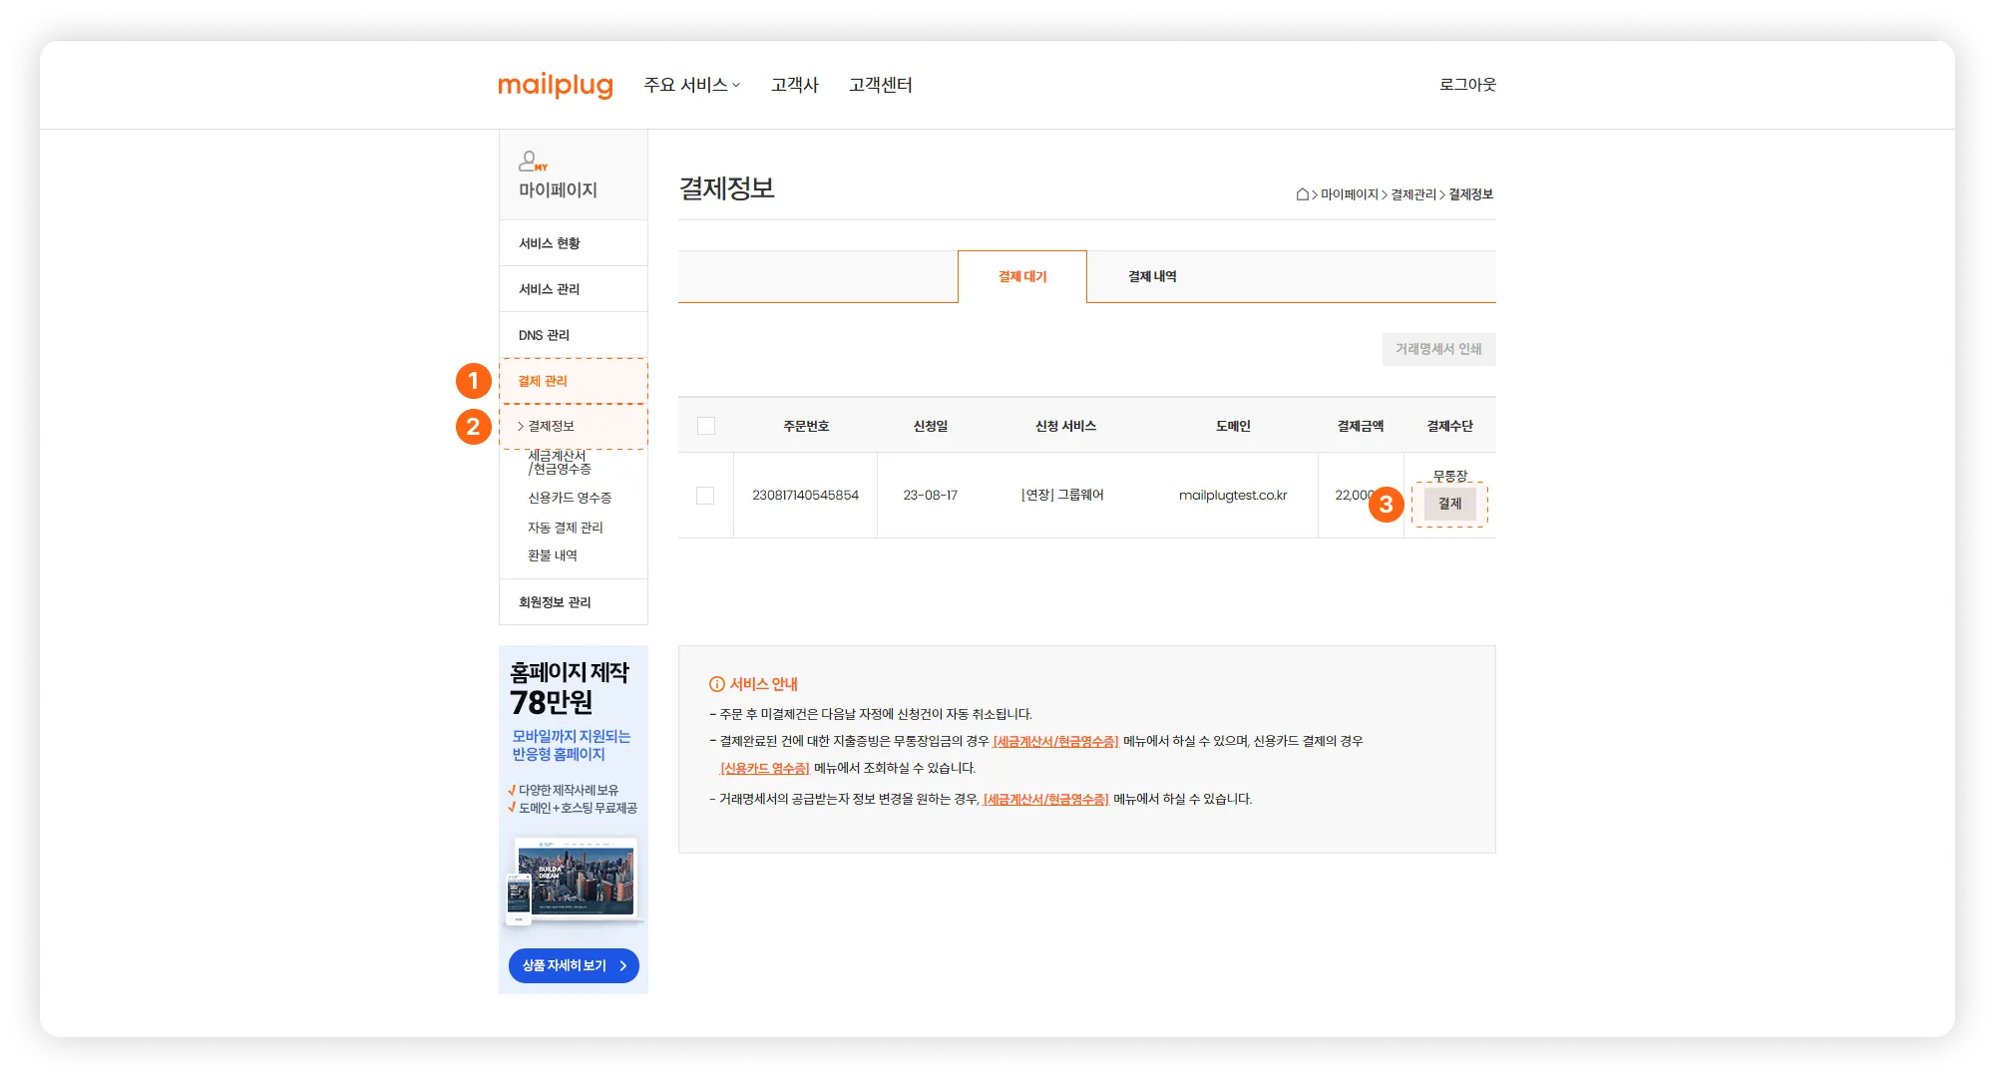Click the number 3 step marker
1995x1077 pixels.
coord(1386,505)
